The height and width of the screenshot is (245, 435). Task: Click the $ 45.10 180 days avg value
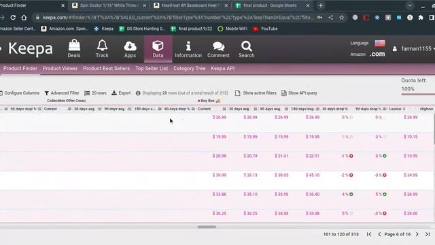pos(313,175)
